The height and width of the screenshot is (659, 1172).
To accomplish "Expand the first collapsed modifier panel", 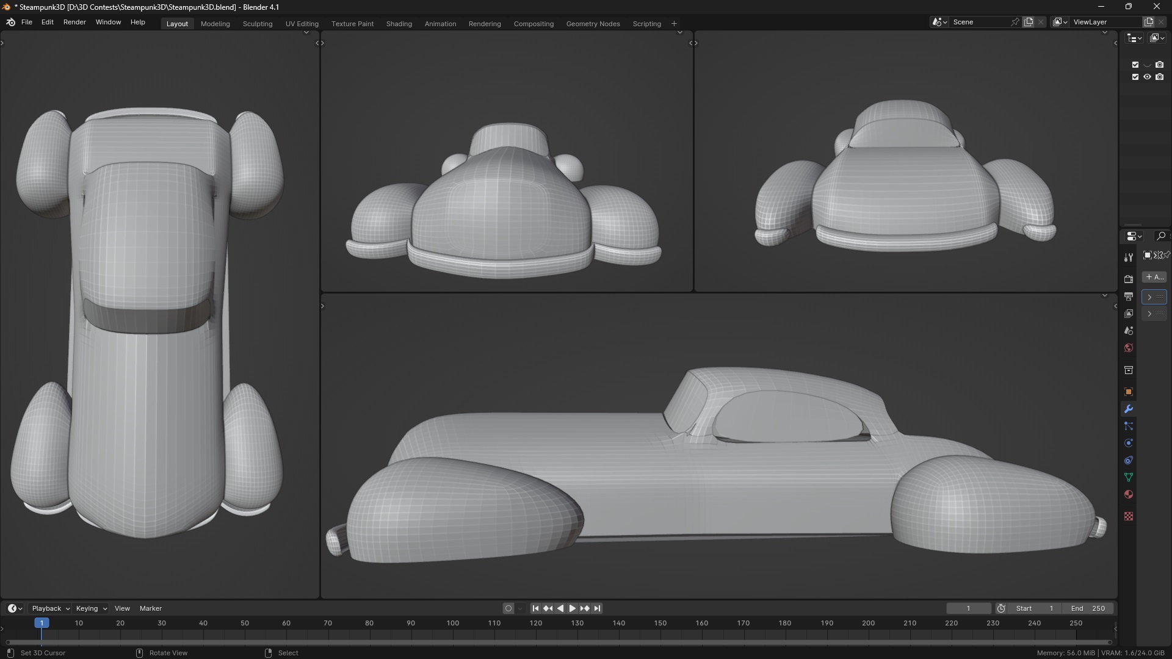I will coord(1149,297).
